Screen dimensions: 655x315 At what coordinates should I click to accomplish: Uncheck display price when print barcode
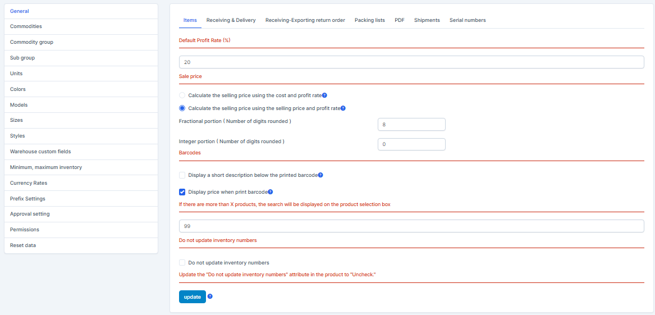tap(182, 192)
